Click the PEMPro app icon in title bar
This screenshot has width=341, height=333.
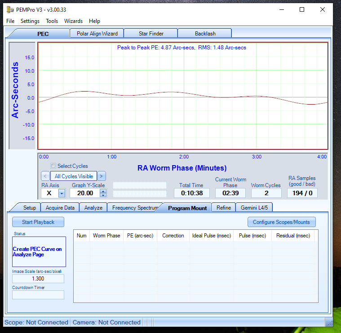pos(10,10)
